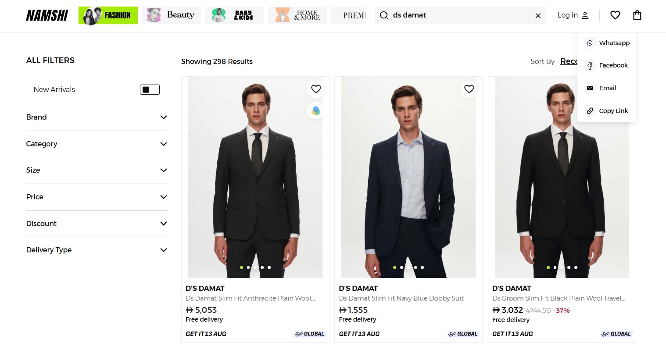
Task: Open the Beauty tab
Action: [x=171, y=15]
